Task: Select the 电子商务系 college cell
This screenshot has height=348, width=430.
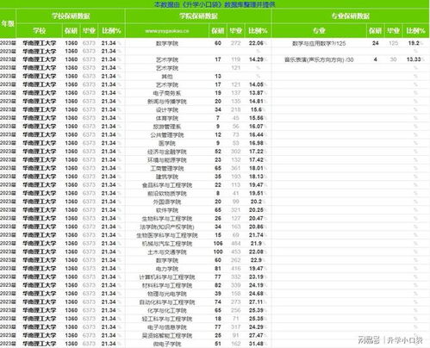Action: [x=167, y=93]
